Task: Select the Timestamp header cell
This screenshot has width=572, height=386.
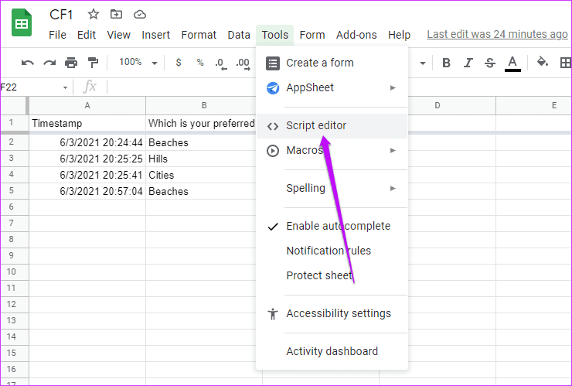Action: pyautogui.click(x=87, y=124)
